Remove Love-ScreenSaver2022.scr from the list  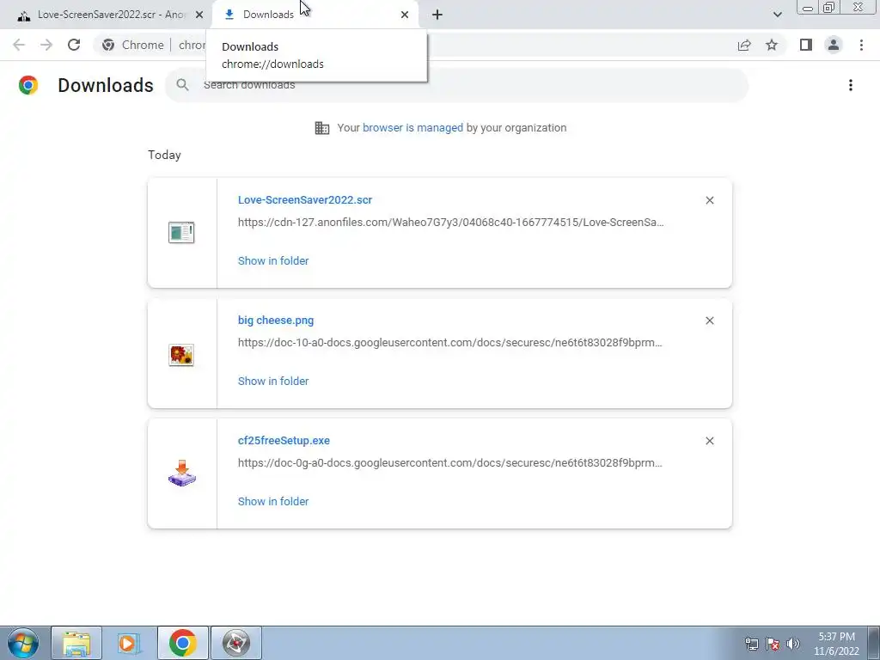tap(710, 200)
